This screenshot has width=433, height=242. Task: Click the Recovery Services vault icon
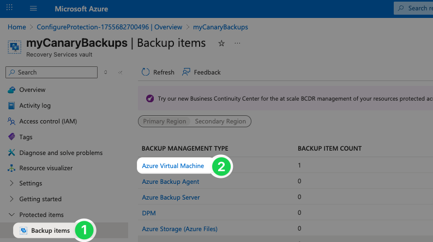[14, 47]
